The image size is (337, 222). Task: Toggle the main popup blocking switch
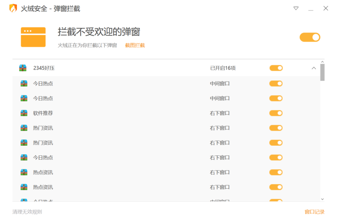click(310, 37)
